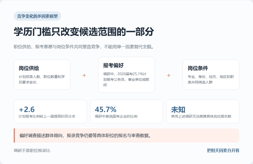Viewport: 253px width, 164px height.
Task: Click the callout note starting with 偏好调查描述群体倾向
Action: click(126, 135)
